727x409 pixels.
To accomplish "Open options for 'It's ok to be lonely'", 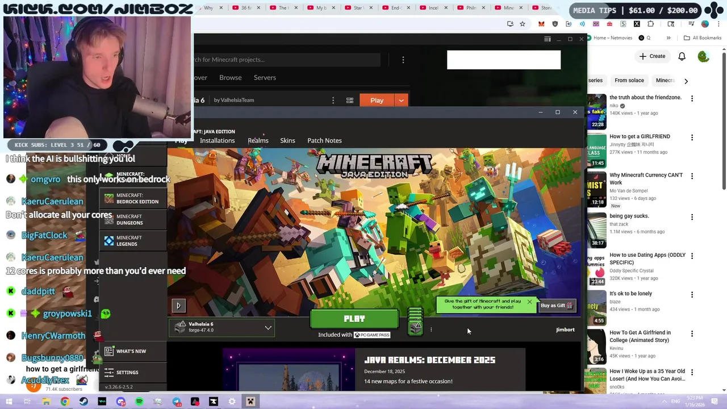I will [x=692, y=295].
